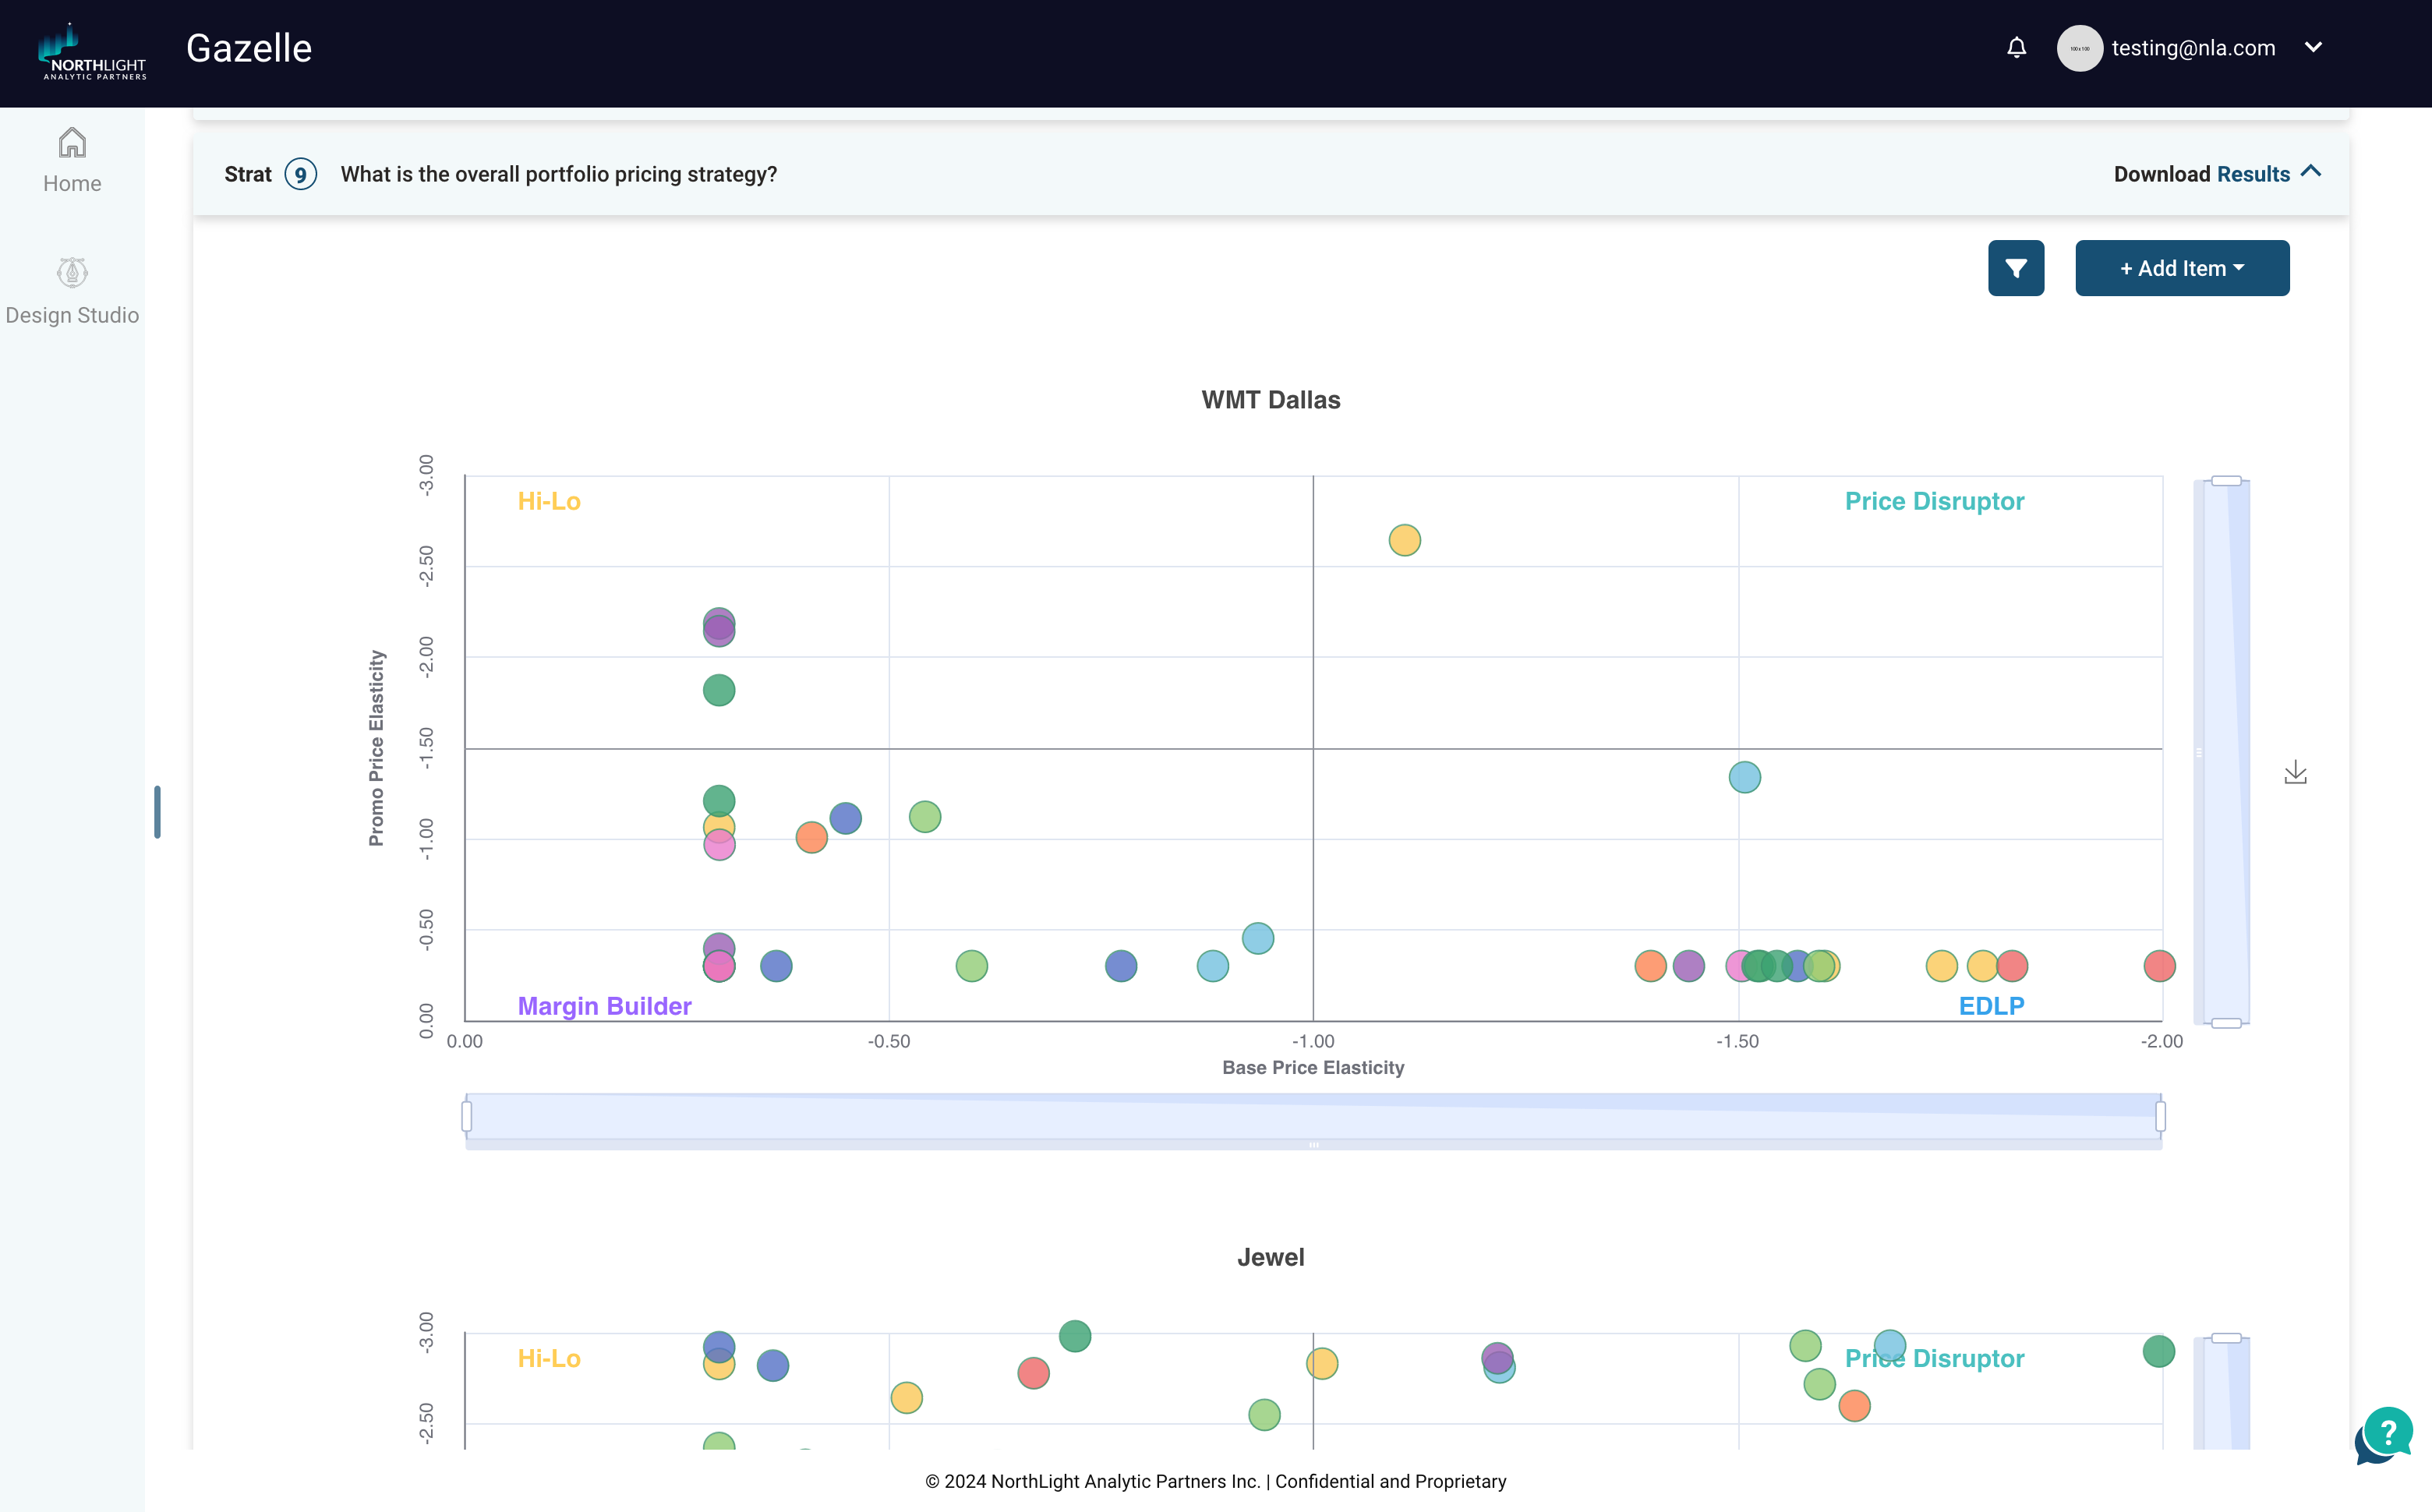This screenshot has height=1512, width=2432.
Task: Click the Jewel chart title
Action: (1270, 1257)
